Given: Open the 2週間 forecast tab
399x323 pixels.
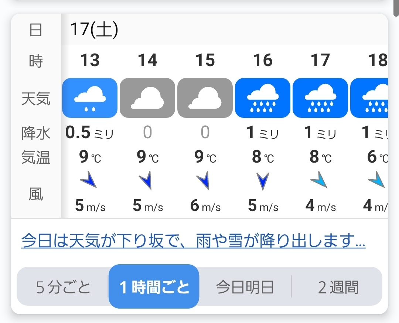Looking at the screenshot, I should pyautogui.click(x=338, y=287).
